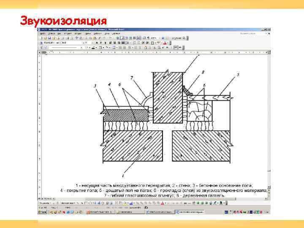Image resolution: width=304 pixels, height=228 pixels.
Task: Center the paragraph text
Action: tap(114, 43)
